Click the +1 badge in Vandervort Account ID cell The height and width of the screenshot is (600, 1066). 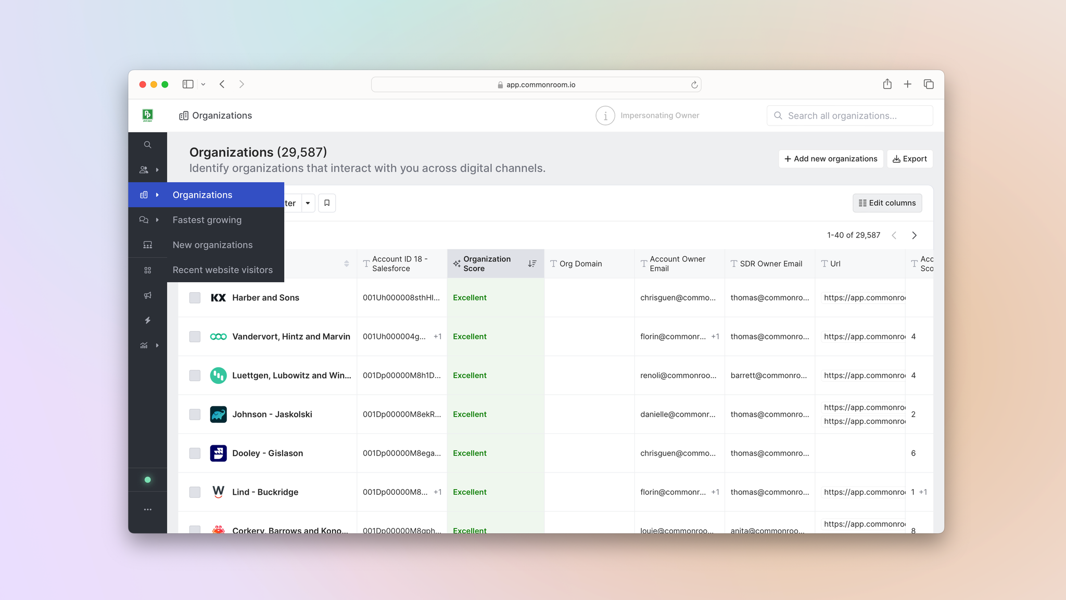pyautogui.click(x=437, y=336)
